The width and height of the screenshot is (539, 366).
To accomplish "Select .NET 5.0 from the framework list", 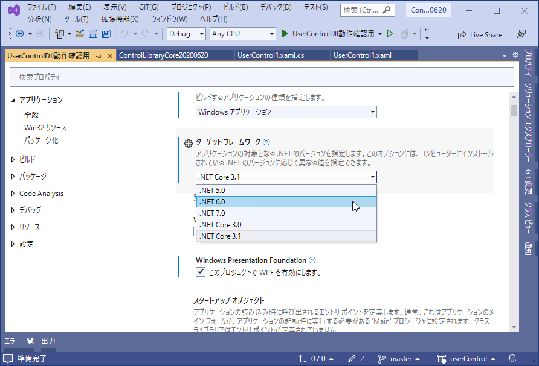I will (286, 190).
